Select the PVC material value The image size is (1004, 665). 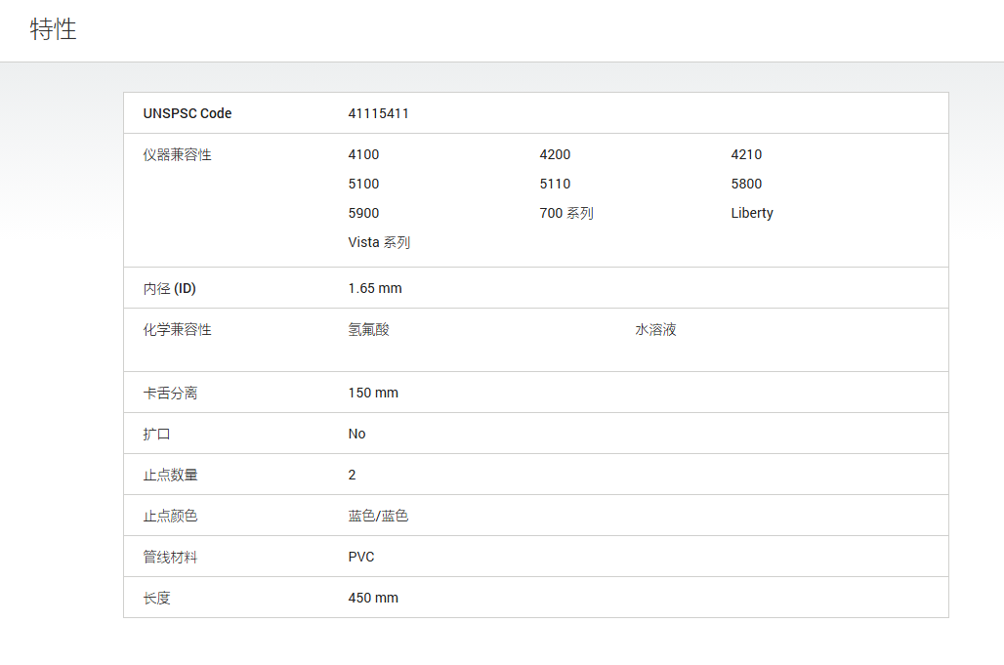click(x=361, y=557)
